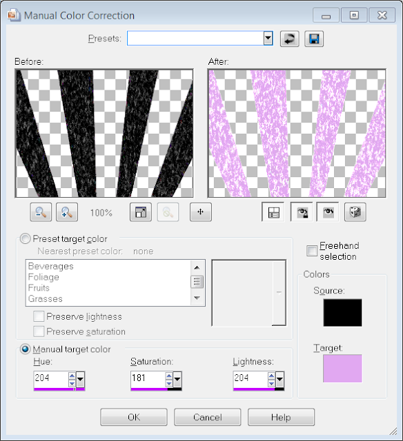Viewport: 403px width, 441px height.
Task: Click the Saturation value field showing 181
Action: point(148,378)
